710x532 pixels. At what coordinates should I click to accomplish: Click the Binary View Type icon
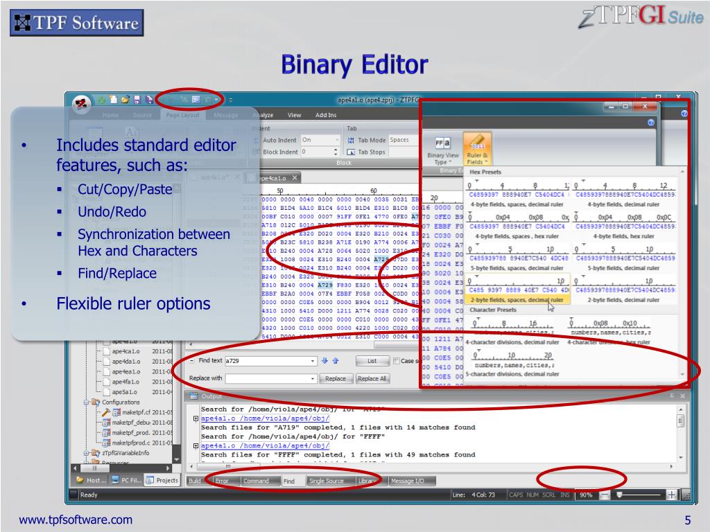click(x=442, y=144)
